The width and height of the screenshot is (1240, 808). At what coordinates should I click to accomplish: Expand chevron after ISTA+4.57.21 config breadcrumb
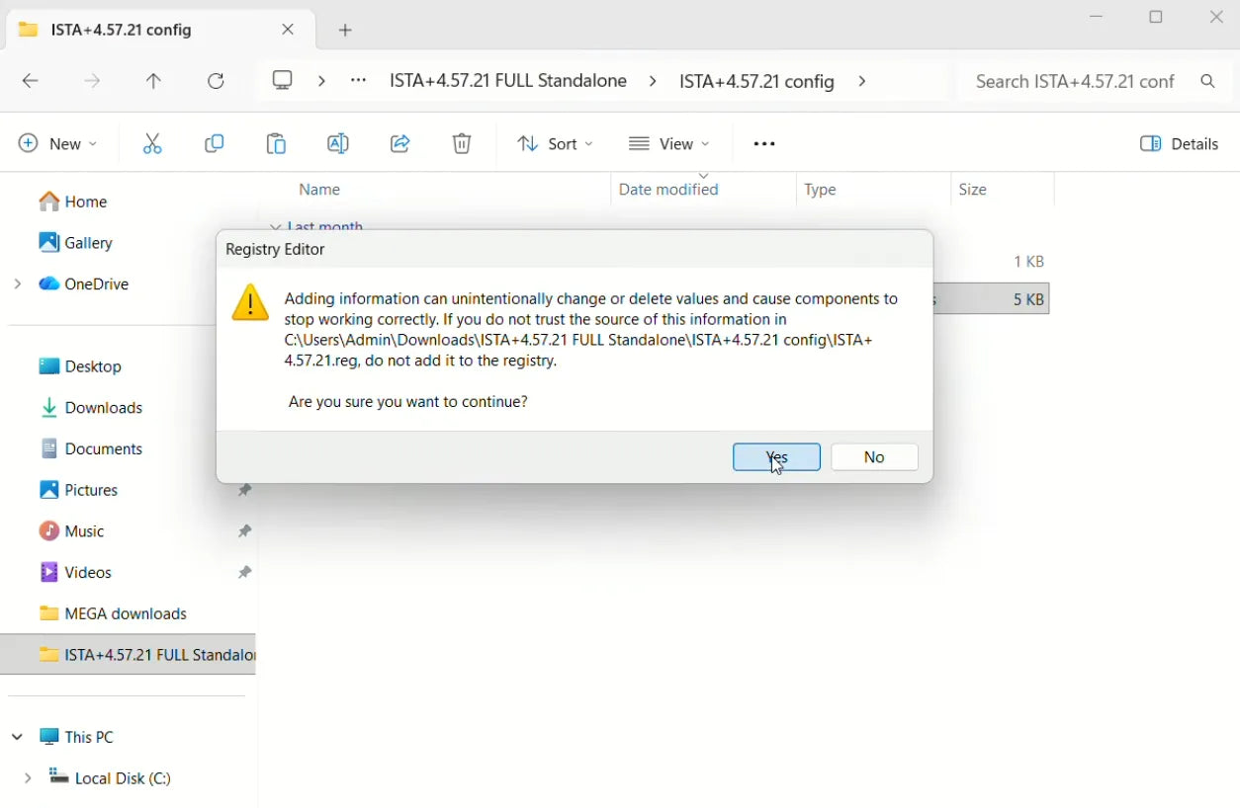coord(862,81)
